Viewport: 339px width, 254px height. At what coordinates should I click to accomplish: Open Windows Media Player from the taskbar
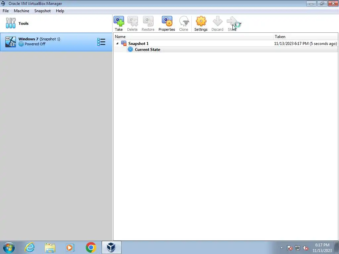point(70,247)
